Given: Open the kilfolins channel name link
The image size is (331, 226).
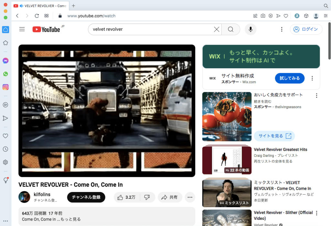Looking at the screenshot, I should click(42, 194).
